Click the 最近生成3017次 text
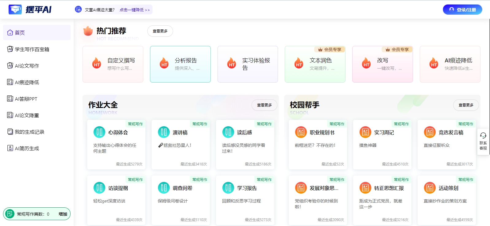Image resolution: width=490 pixels, height=226 pixels. click(x=460, y=164)
